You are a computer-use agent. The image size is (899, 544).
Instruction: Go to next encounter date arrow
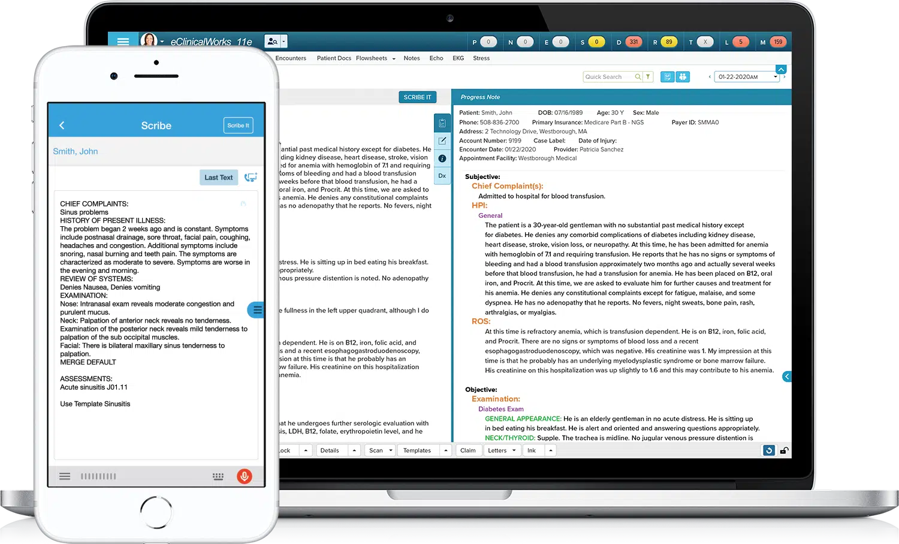pyautogui.click(x=784, y=77)
